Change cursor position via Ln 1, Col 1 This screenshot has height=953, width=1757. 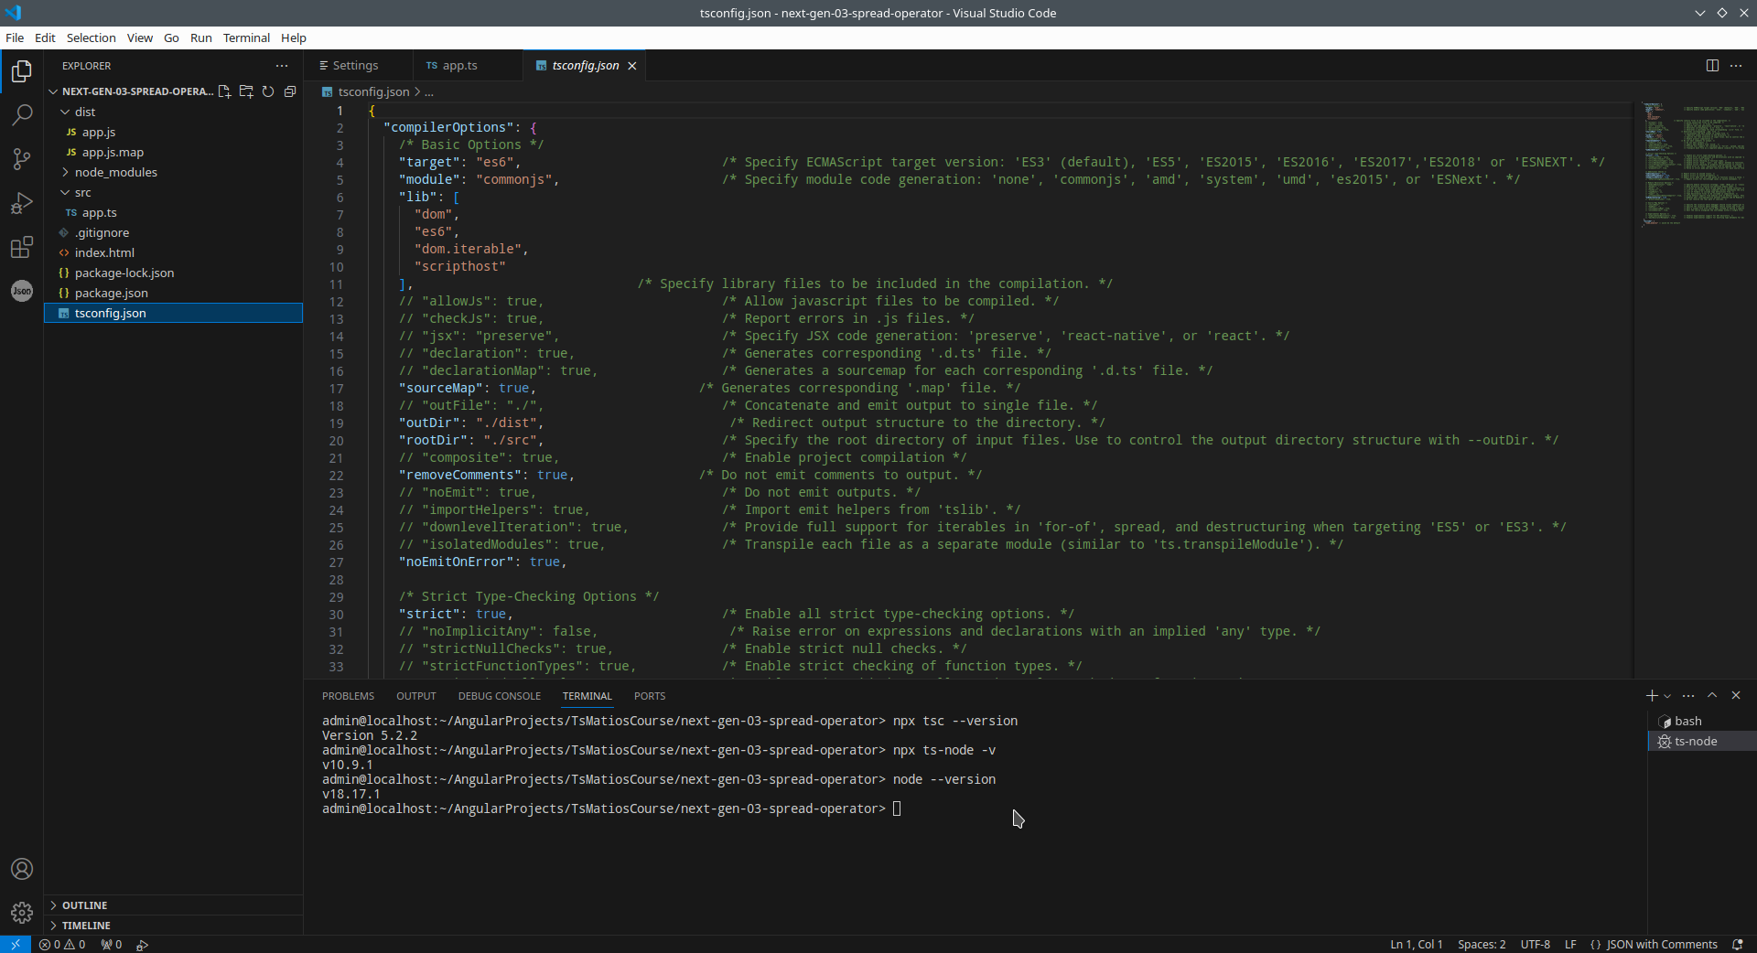pyautogui.click(x=1417, y=945)
